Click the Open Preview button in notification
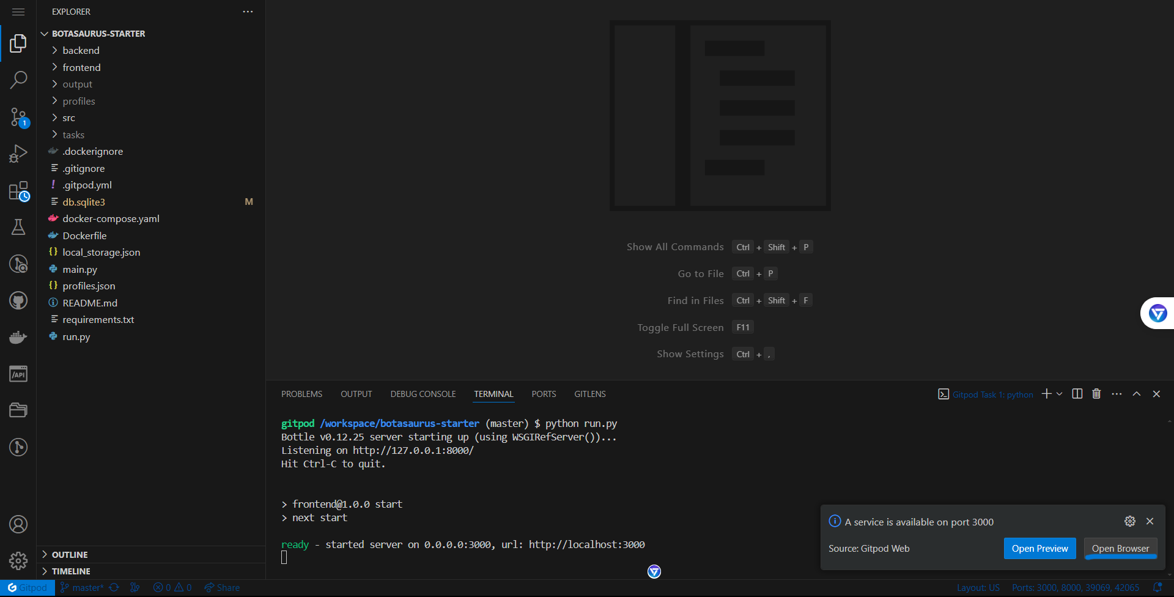Screen dimensions: 1174x597 [1039, 549]
